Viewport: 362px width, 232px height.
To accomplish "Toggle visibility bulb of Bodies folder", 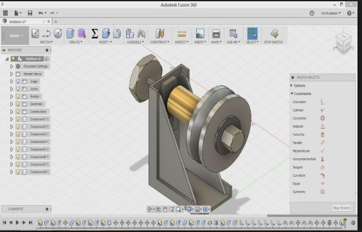I will tap(18, 96).
